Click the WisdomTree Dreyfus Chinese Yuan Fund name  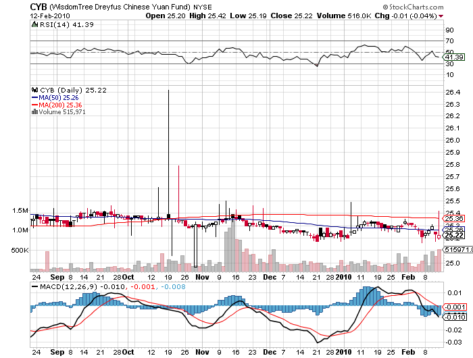pyautogui.click(x=120, y=7)
